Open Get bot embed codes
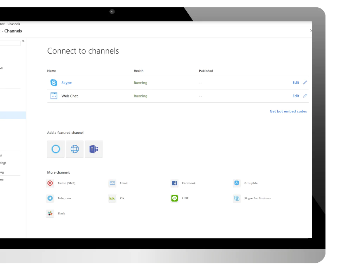 point(288,111)
